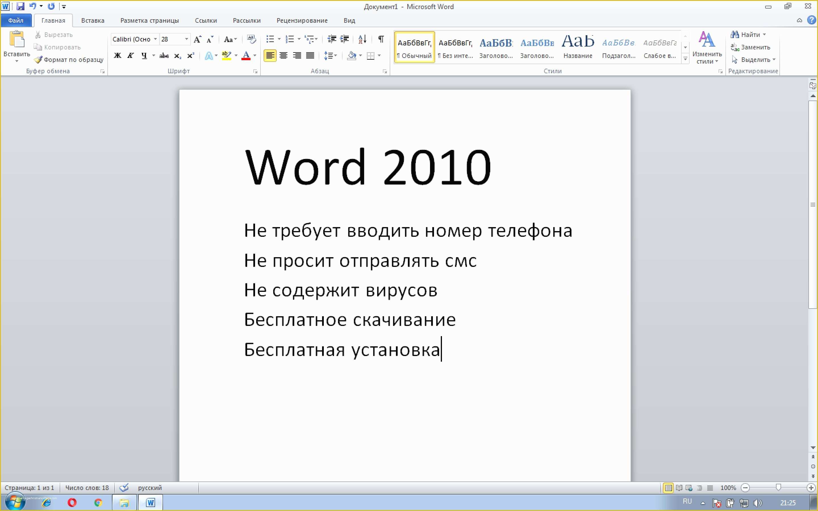Open the font name dropdown Calibri
The image size is (818, 511).
155,39
